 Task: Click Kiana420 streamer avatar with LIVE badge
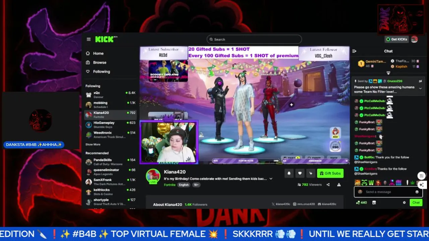coord(153,176)
